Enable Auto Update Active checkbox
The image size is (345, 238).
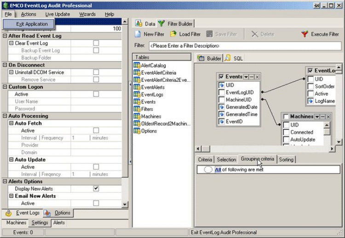[96, 167]
